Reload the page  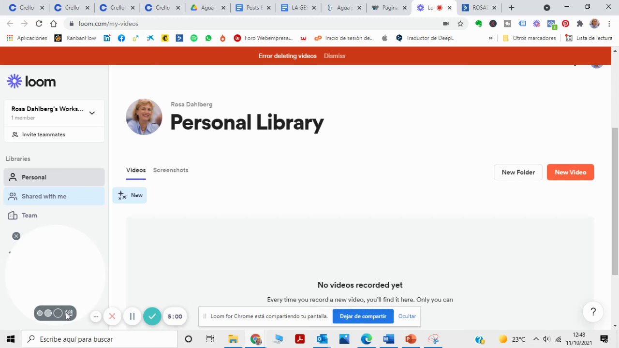[x=39, y=24]
